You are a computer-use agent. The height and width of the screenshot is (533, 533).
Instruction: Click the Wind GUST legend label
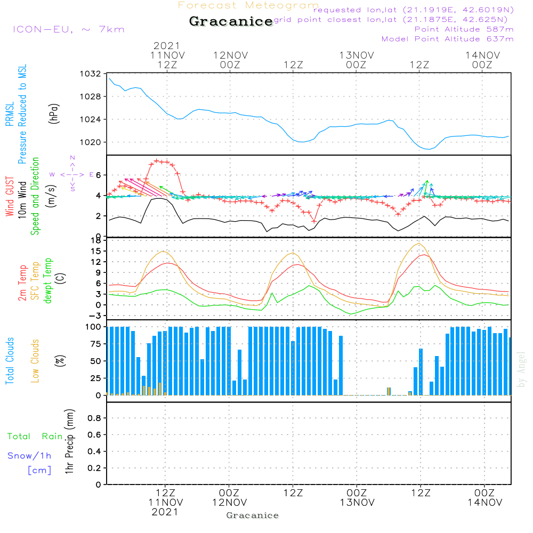(x=10, y=198)
